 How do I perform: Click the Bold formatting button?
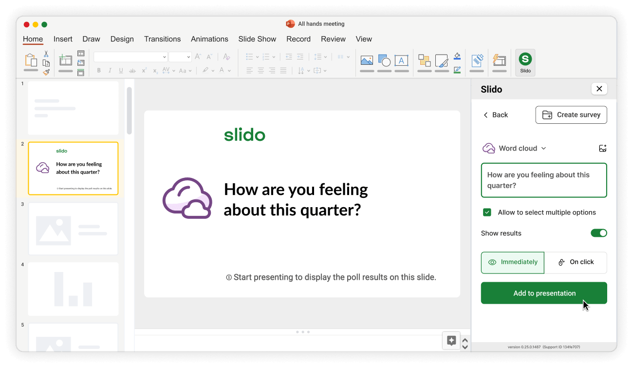[99, 71]
